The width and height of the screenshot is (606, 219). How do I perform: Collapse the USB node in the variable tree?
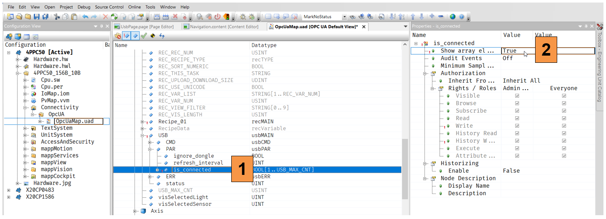pos(143,135)
